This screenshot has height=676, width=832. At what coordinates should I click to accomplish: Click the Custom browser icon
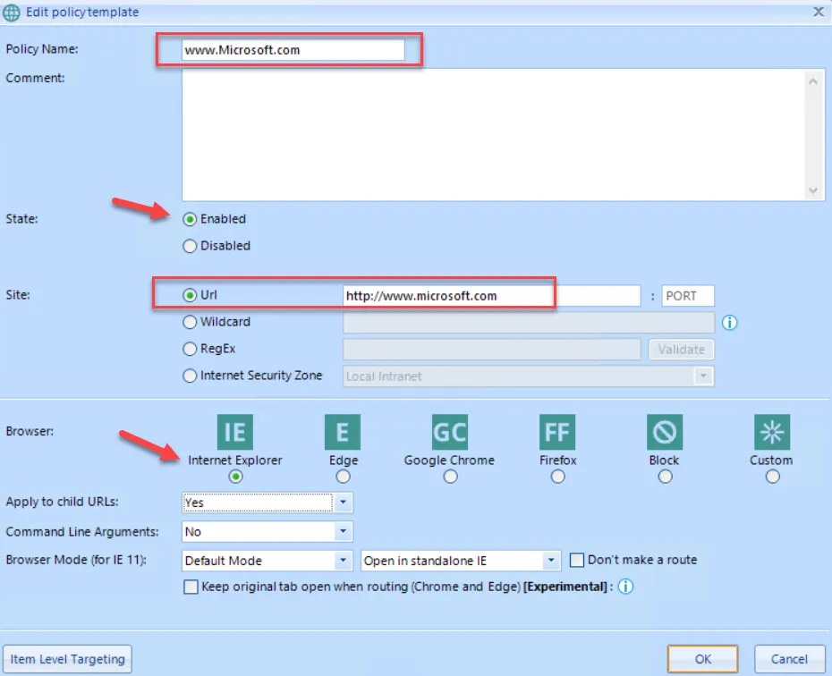(x=772, y=432)
